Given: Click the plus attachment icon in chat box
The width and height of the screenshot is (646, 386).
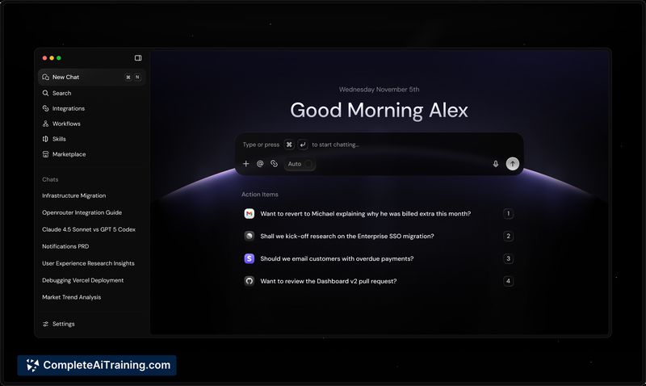Looking at the screenshot, I should coord(246,164).
